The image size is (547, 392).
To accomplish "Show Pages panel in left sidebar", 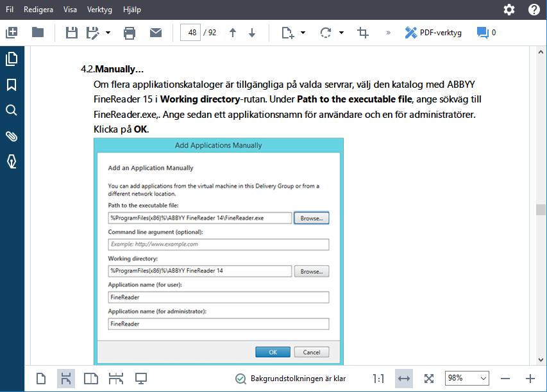I will [x=12, y=58].
